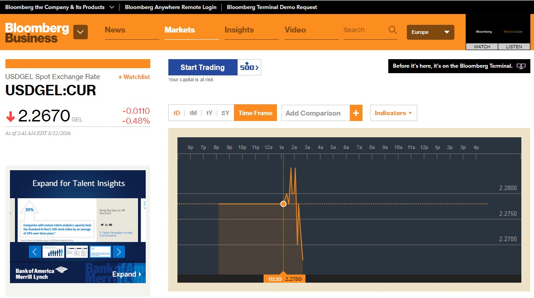Click the Start Trading button
The image size is (534, 298).
[203, 67]
